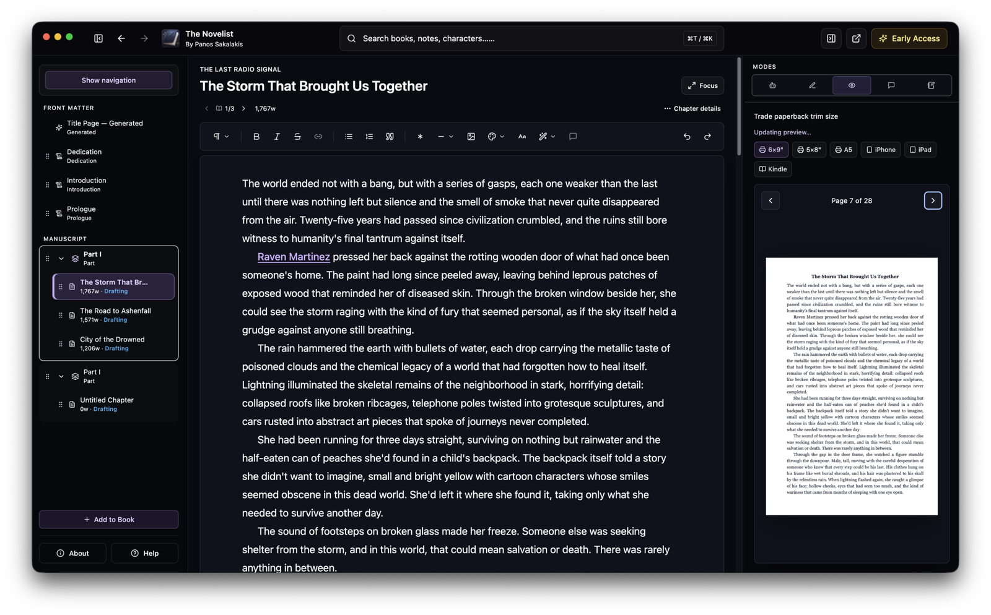Select the eye preview mode
The width and height of the screenshot is (991, 615).
pos(852,85)
